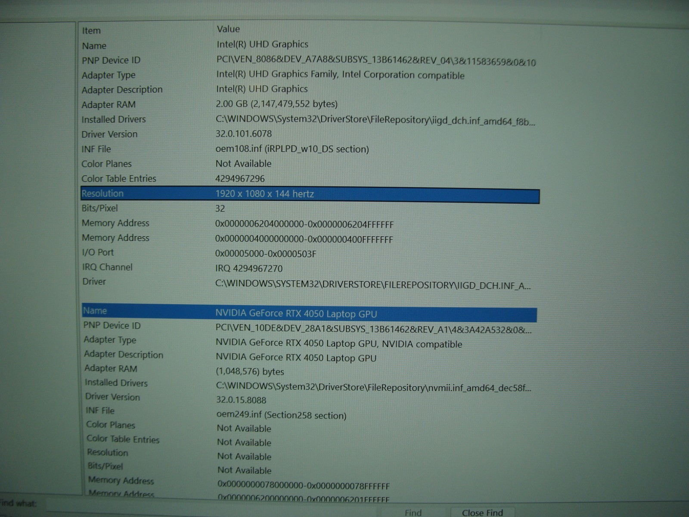Select the Intel UHD Graphics Family adapter type
The width and height of the screenshot is (689, 517).
coord(340,75)
